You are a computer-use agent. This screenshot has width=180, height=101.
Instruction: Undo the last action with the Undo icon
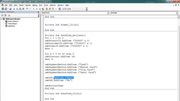click(x=27, y=9)
